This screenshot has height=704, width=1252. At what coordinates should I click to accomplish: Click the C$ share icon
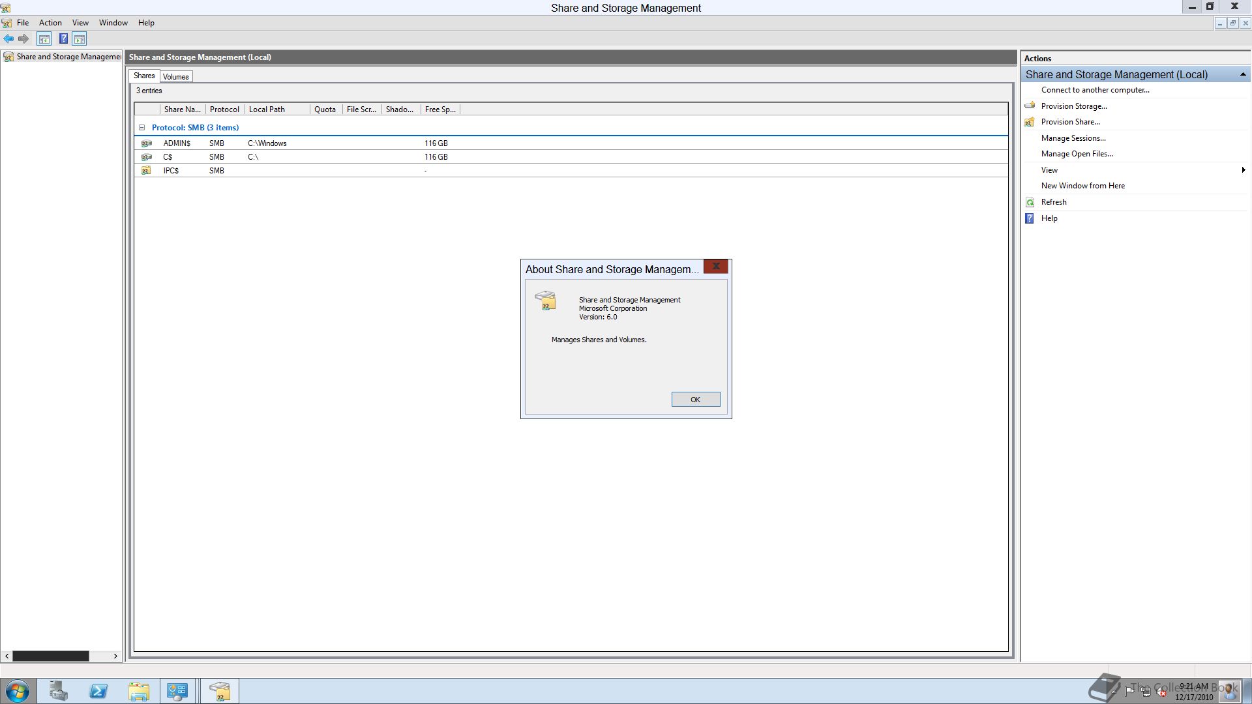pyautogui.click(x=147, y=157)
